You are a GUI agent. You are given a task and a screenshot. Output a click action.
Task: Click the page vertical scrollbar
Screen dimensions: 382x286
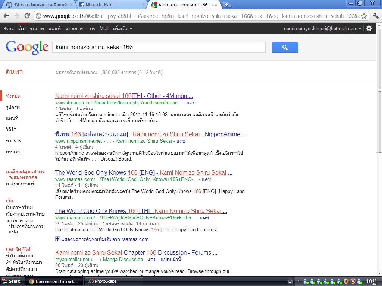point(379,90)
